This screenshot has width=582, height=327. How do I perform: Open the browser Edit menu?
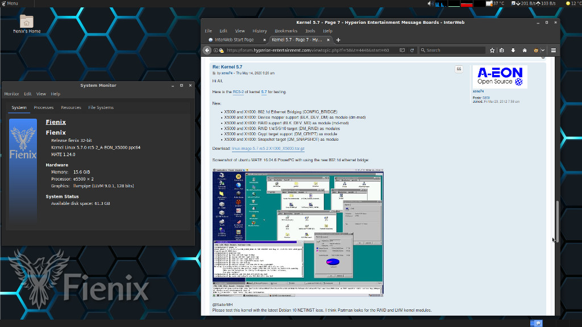(223, 31)
